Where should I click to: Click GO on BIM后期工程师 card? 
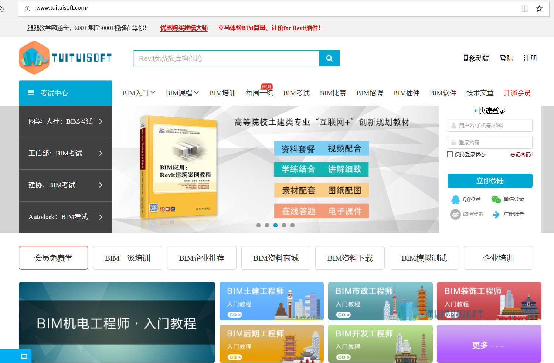click(235, 357)
